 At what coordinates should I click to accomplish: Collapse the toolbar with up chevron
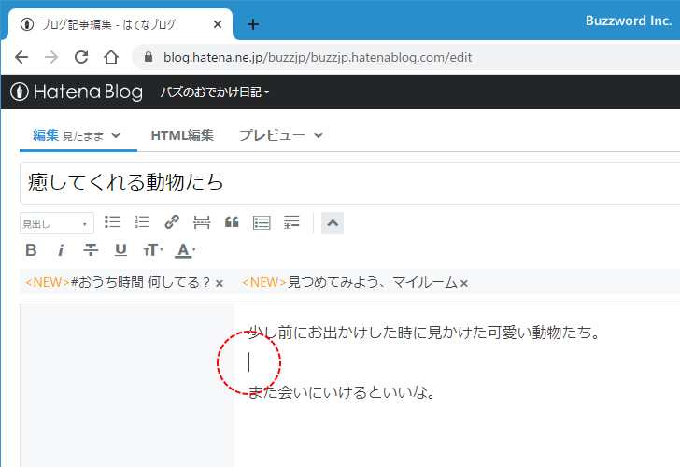tap(333, 223)
